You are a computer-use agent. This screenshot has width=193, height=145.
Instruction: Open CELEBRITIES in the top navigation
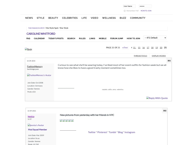tap(70, 18)
